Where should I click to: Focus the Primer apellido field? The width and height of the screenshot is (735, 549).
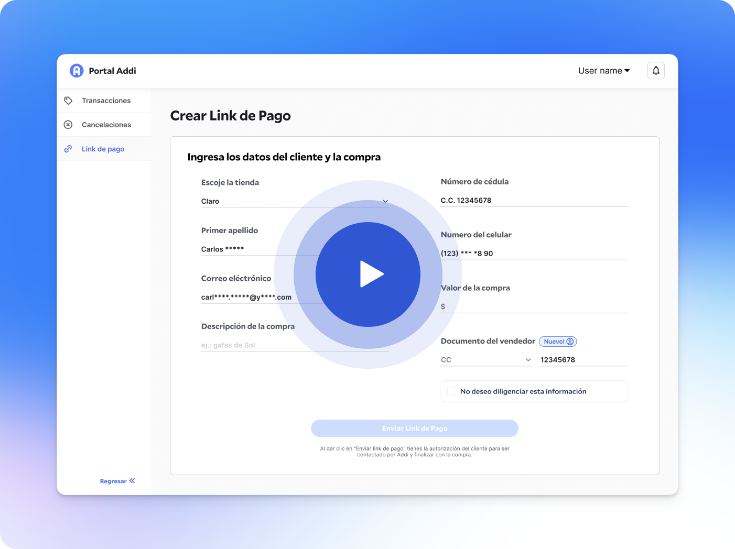point(295,249)
